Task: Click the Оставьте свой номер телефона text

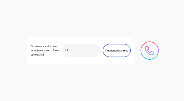Action: click(44, 48)
